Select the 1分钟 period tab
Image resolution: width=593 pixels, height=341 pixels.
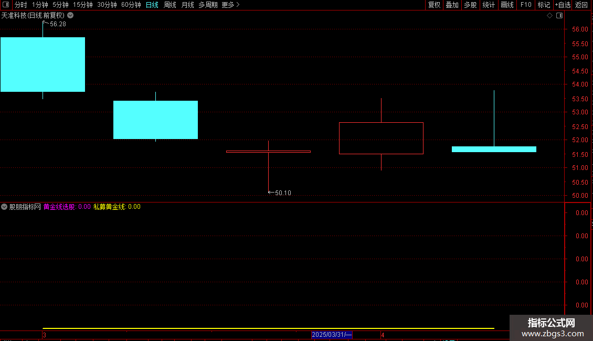point(40,5)
